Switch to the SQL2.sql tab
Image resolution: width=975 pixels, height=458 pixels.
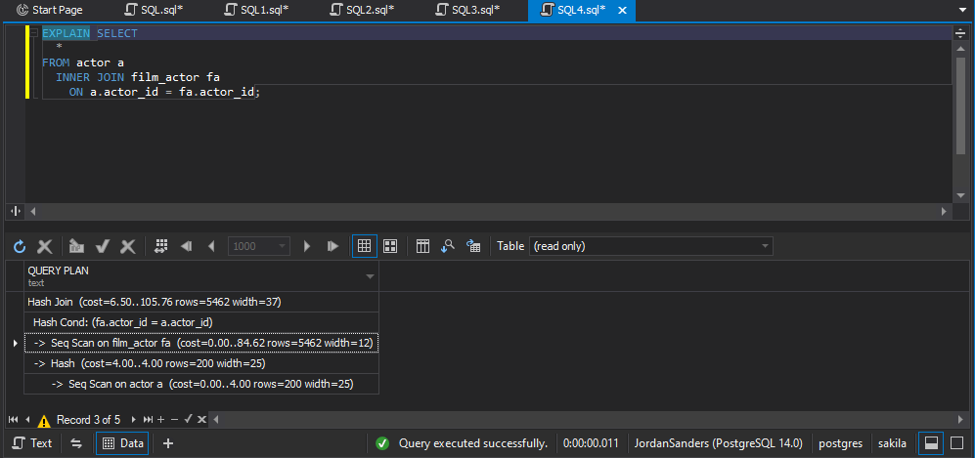pyautogui.click(x=363, y=10)
